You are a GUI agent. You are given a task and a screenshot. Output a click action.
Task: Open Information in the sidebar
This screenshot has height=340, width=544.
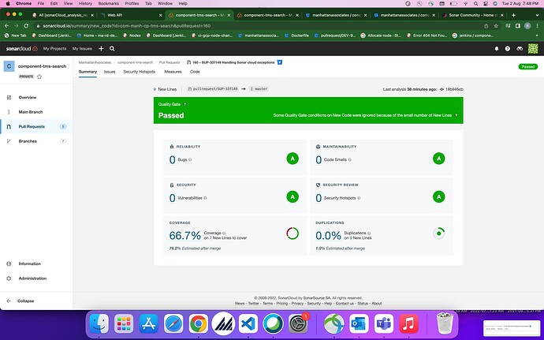(29, 263)
